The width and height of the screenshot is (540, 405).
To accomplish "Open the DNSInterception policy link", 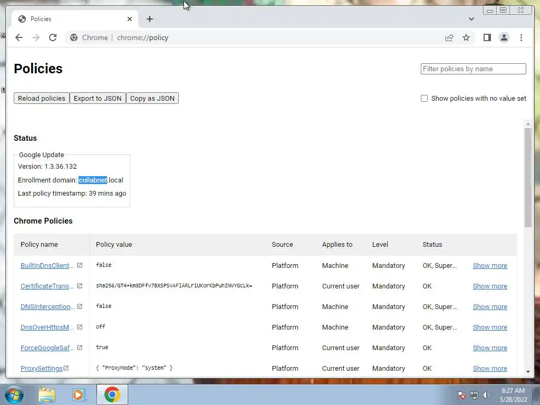I will coord(47,306).
